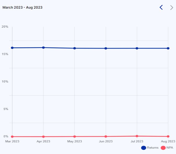Click NPA data point for May 2023
Image resolution: width=176 pixels, height=154 pixels.
pos(75,136)
